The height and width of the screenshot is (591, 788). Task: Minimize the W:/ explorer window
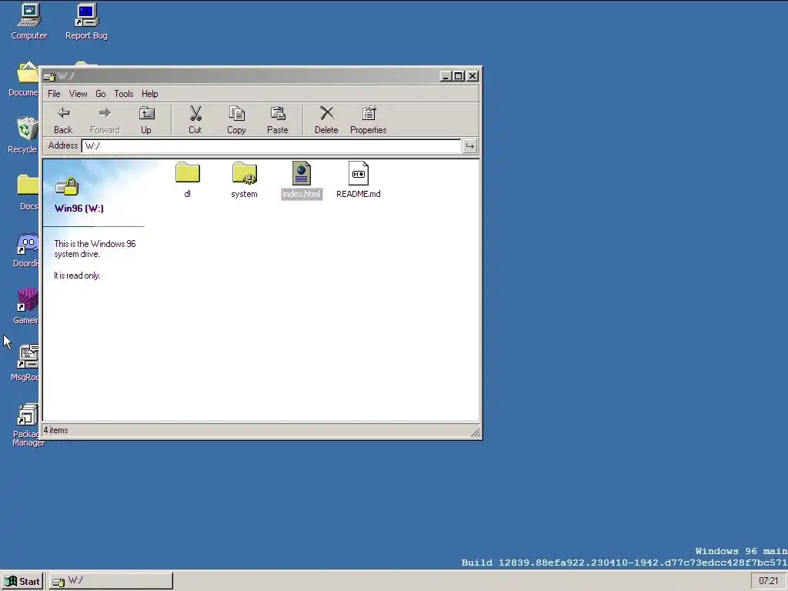tap(446, 76)
